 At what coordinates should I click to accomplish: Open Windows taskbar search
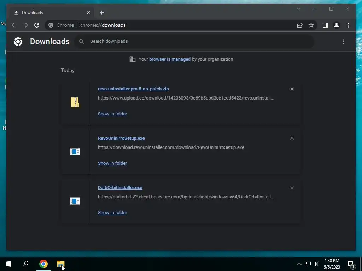pos(25,264)
